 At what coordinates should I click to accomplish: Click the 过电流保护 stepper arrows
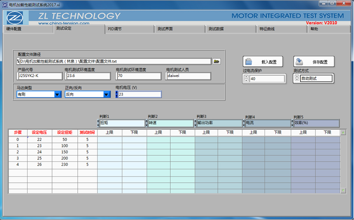click(x=246, y=79)
